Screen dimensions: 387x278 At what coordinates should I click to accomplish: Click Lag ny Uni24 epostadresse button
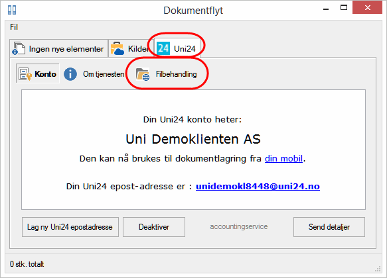click(x=70, y=227)
